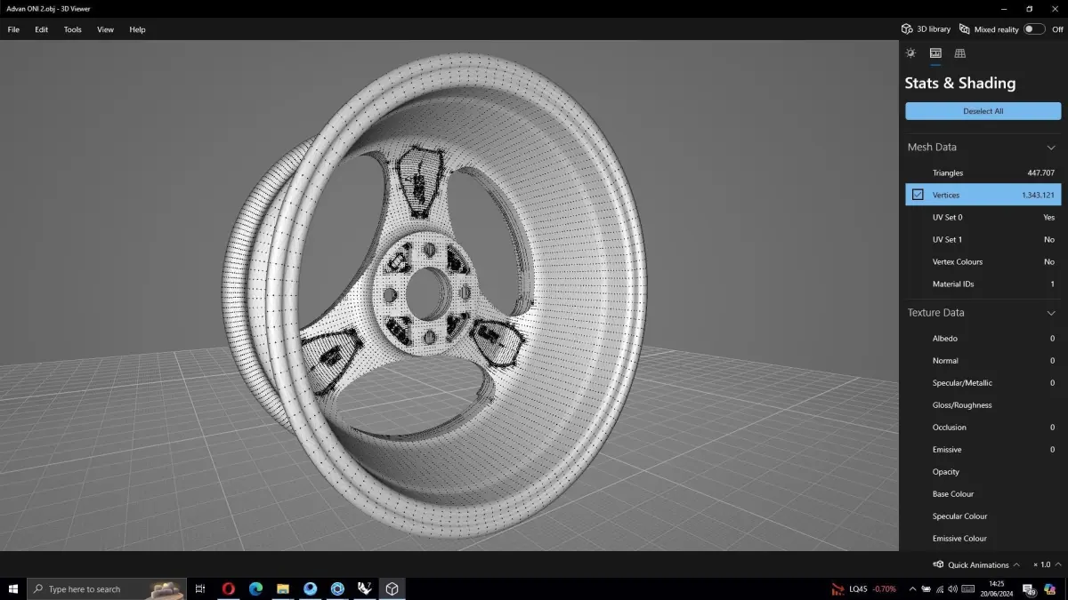Select the UV Set 1 row
This screenshot has height=600, width=1068.
[983, 239]
